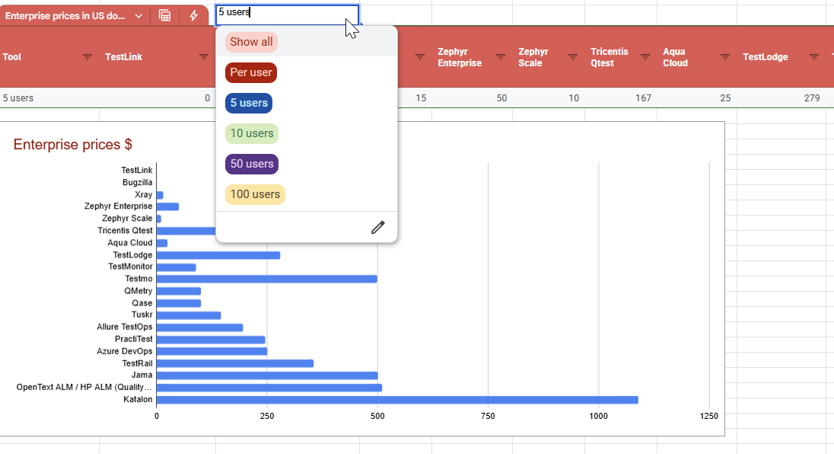Click the lightning bolt actions icon
Viewport: 834px width, 454px height.
(x=193, y=15)
